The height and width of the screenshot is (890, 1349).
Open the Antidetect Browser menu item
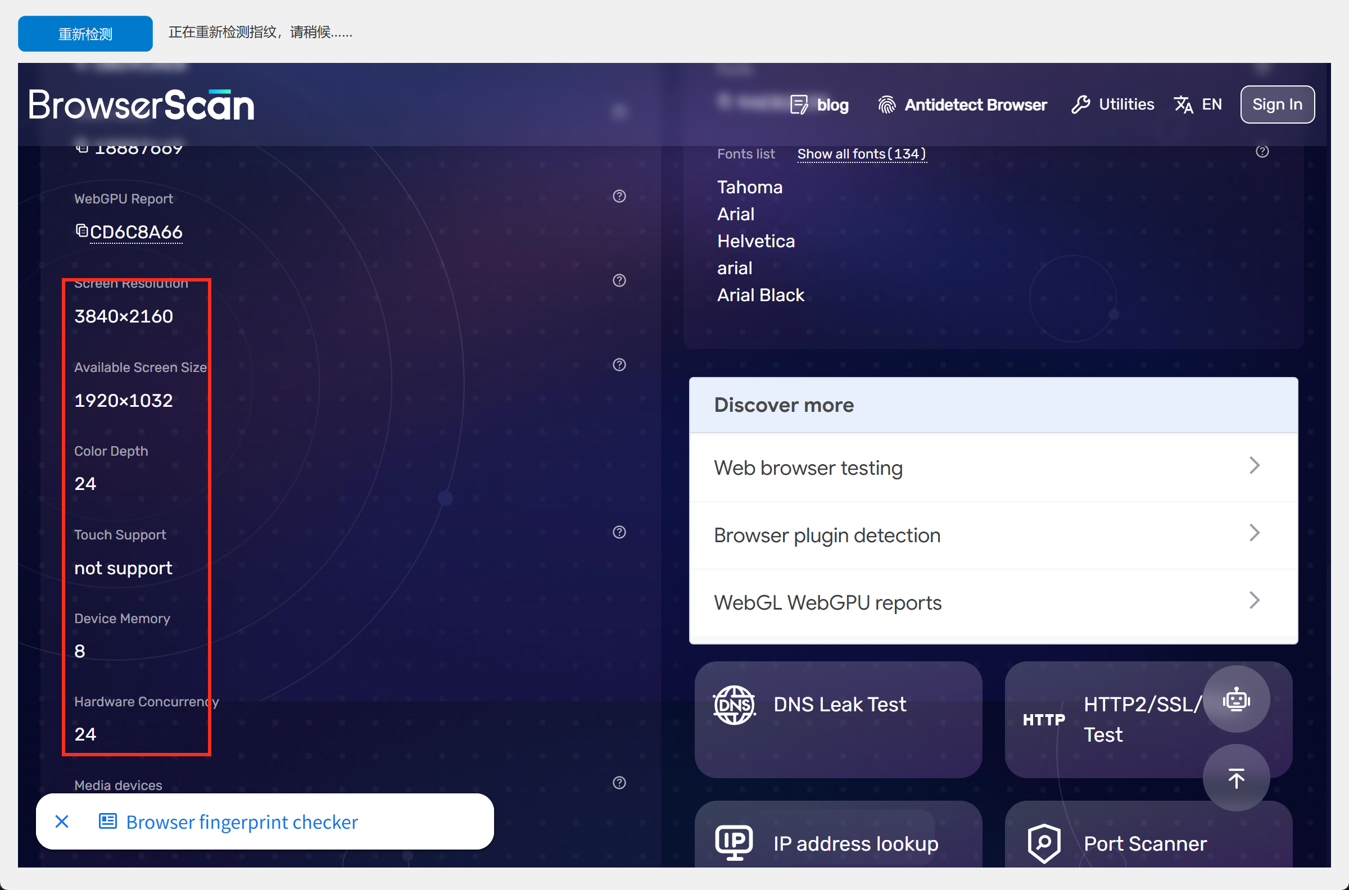962,105
